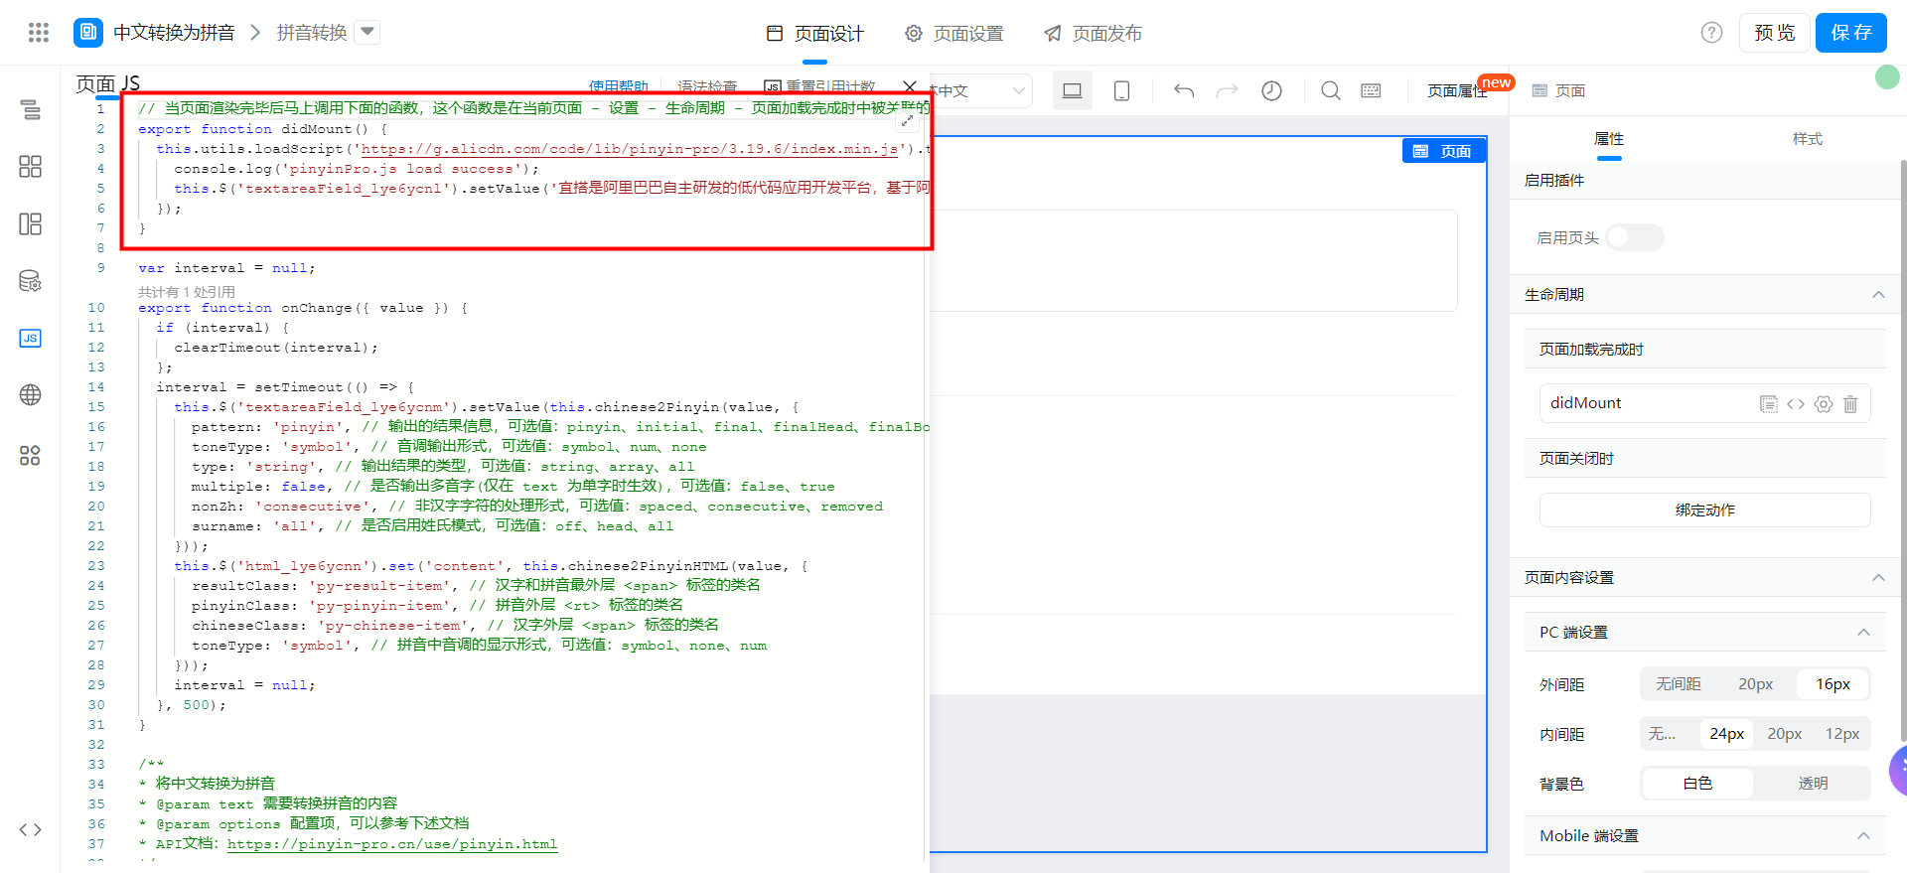Open the component library panel icon

coord(31,166)
